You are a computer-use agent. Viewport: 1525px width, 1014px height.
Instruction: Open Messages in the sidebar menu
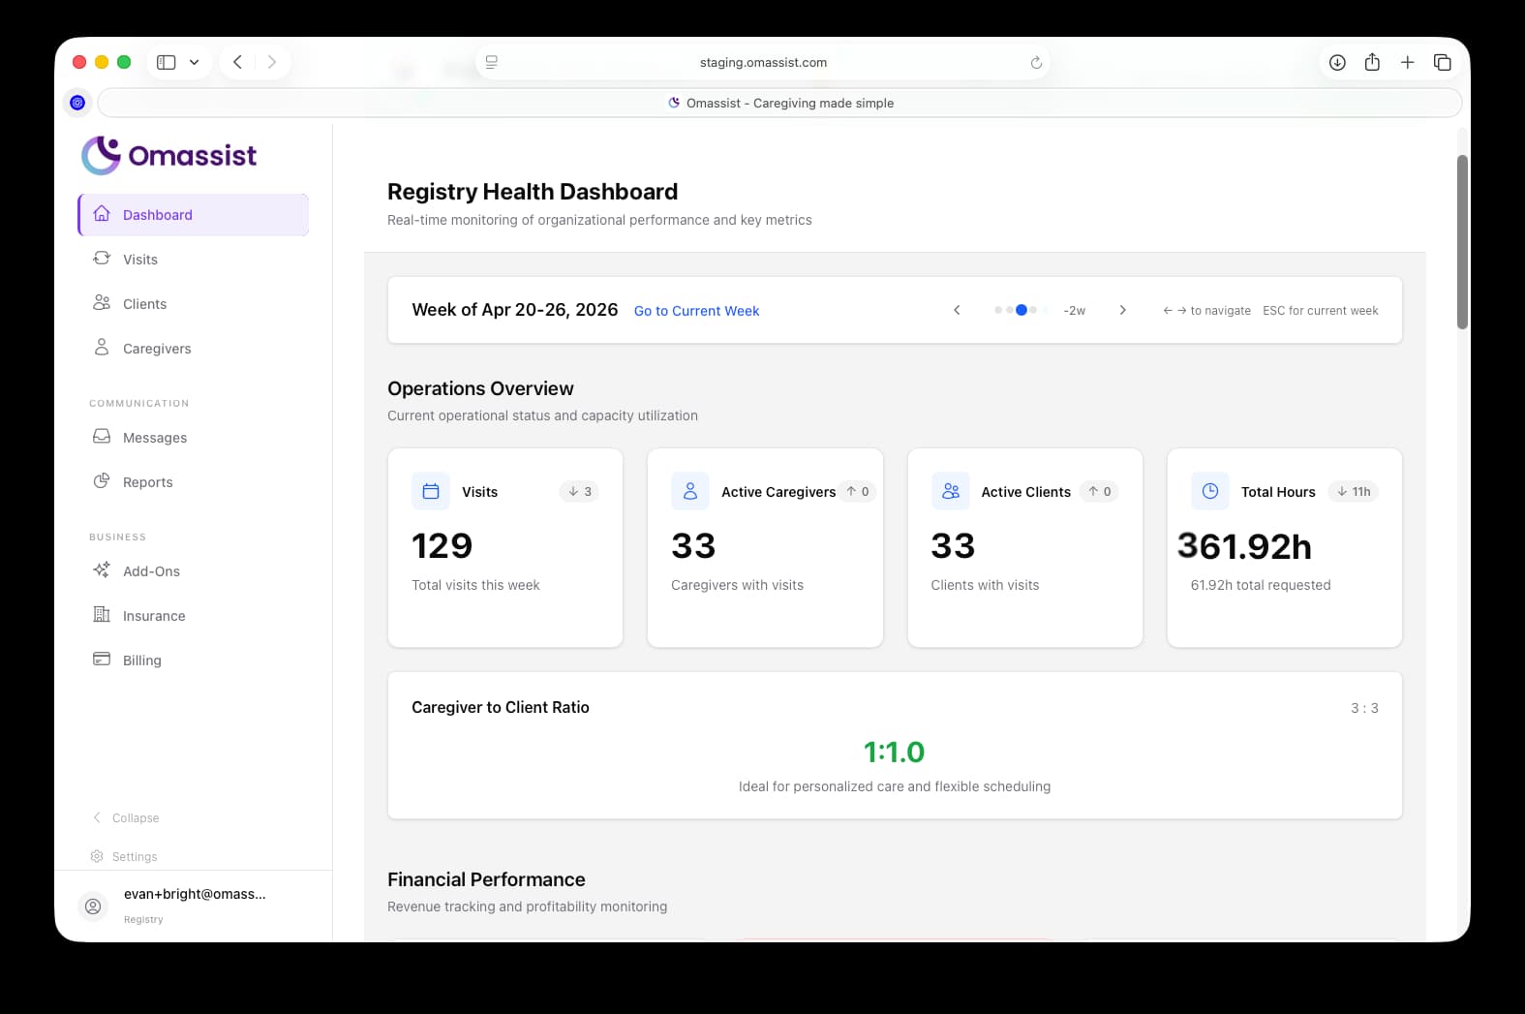click(x=194, y=437)
